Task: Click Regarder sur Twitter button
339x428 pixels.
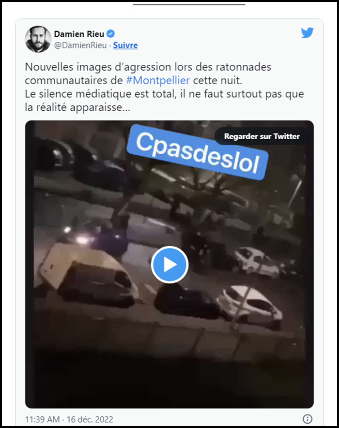Action: click(x=262, y=136)
